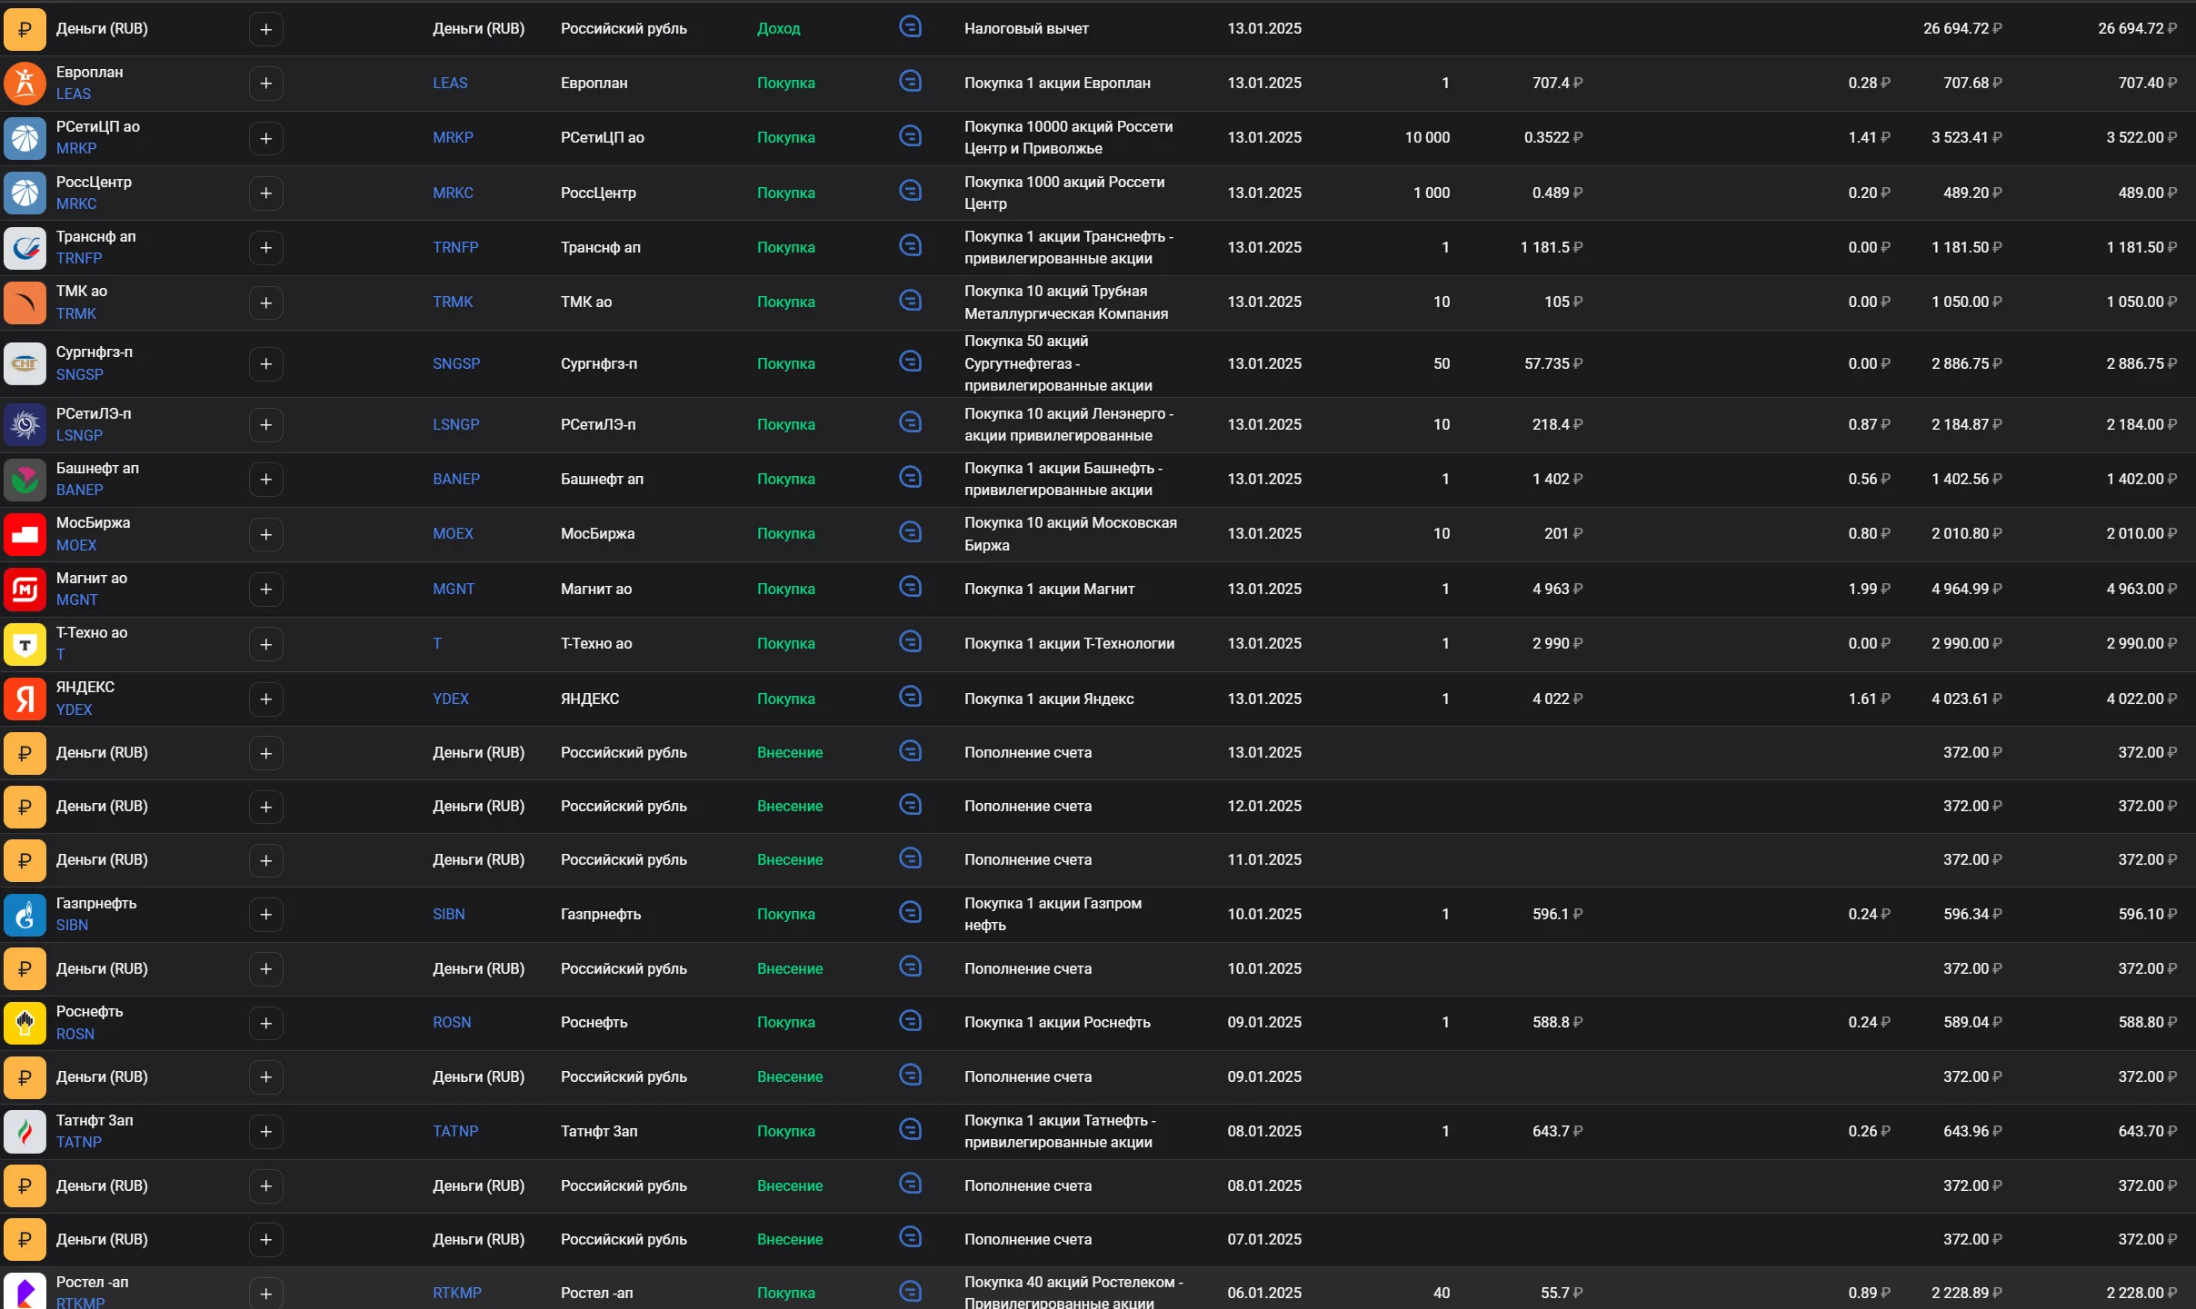The height and width of the screenshot is (1309, 2196).
Task: Open comment icon in SNGSP purchase row
Action: (910, 362)
